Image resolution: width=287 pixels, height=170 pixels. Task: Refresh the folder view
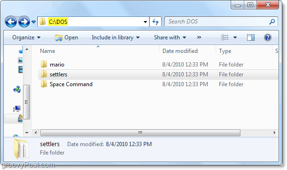pyautogui.click(x=155, y=22)
